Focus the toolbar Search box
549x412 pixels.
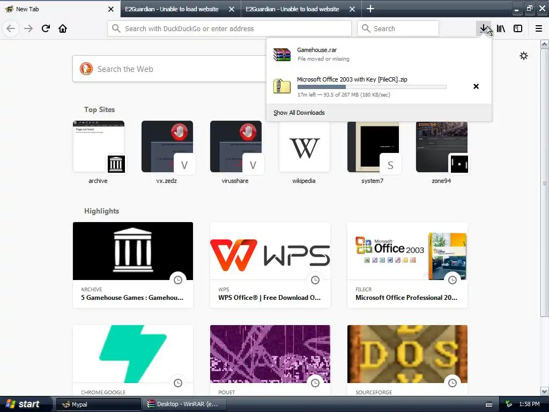click(398, 28)
